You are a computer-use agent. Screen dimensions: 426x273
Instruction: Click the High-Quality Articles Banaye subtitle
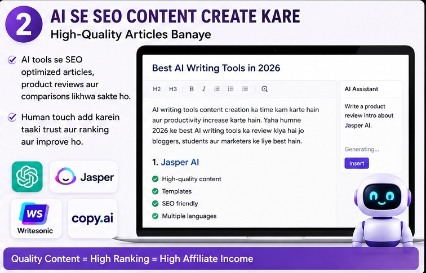(131, 35)
